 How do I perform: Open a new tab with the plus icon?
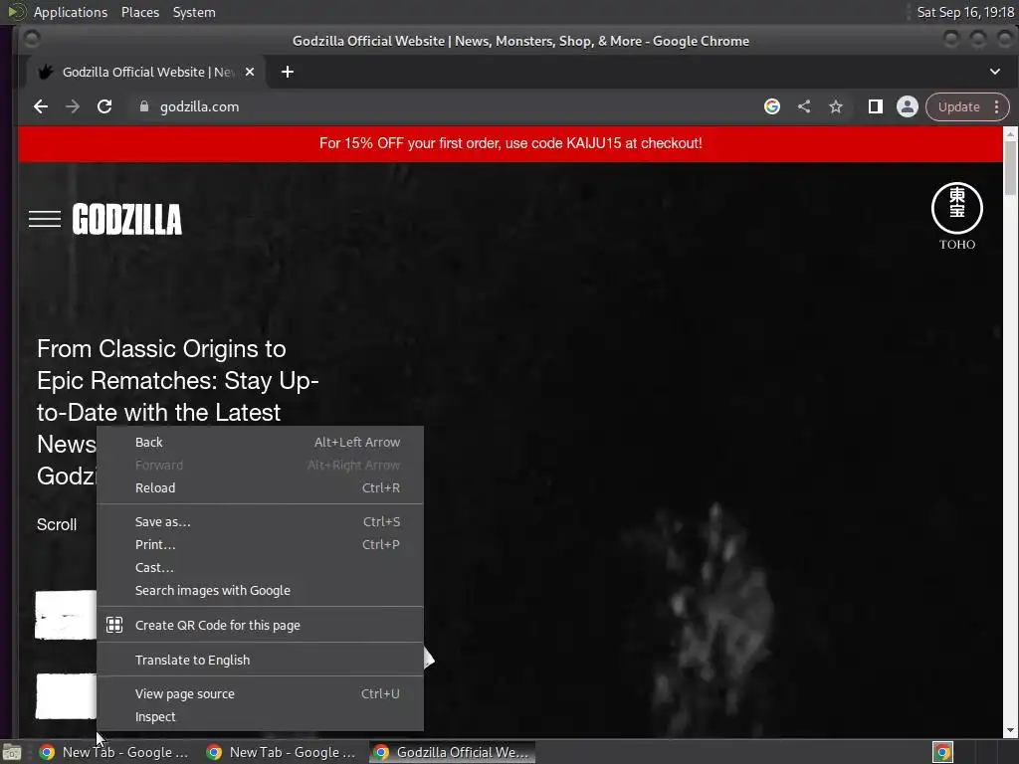point(288,72)
